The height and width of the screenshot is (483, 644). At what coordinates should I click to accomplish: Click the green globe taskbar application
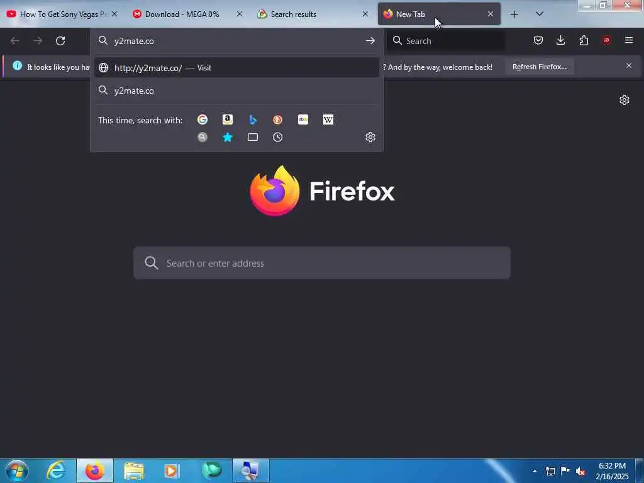211,470
